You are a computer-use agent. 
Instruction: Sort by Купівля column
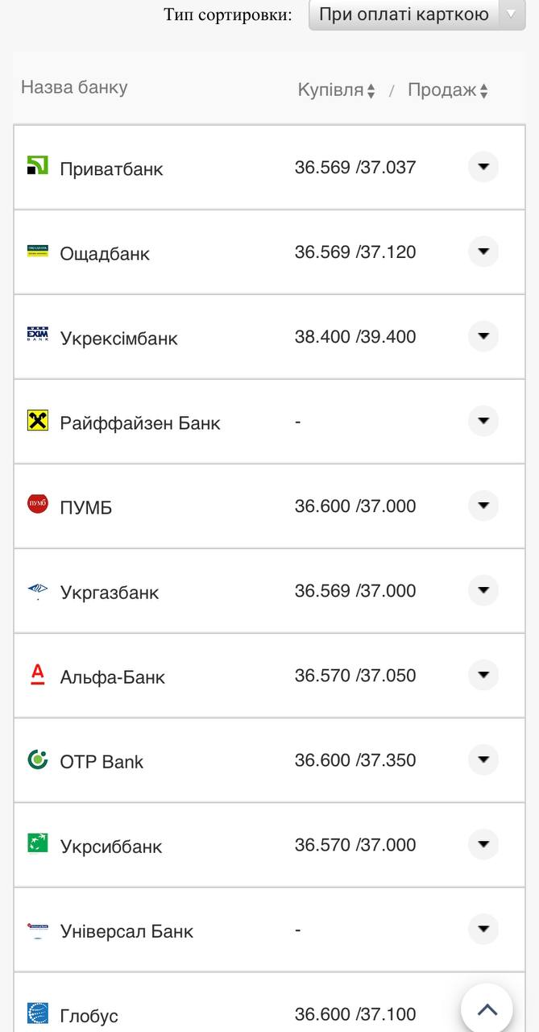[336, 90]
